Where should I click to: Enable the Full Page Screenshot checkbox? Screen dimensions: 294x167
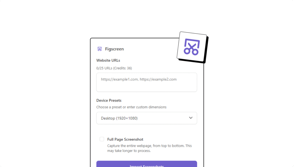pyautogui.click(x=102, y=139)
